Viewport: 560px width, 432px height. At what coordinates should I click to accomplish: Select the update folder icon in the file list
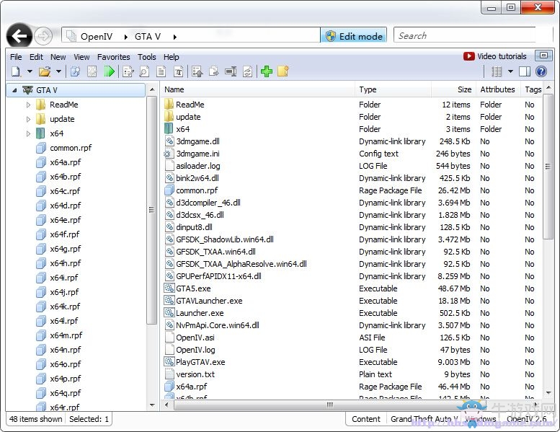click(x=169, y=117)
